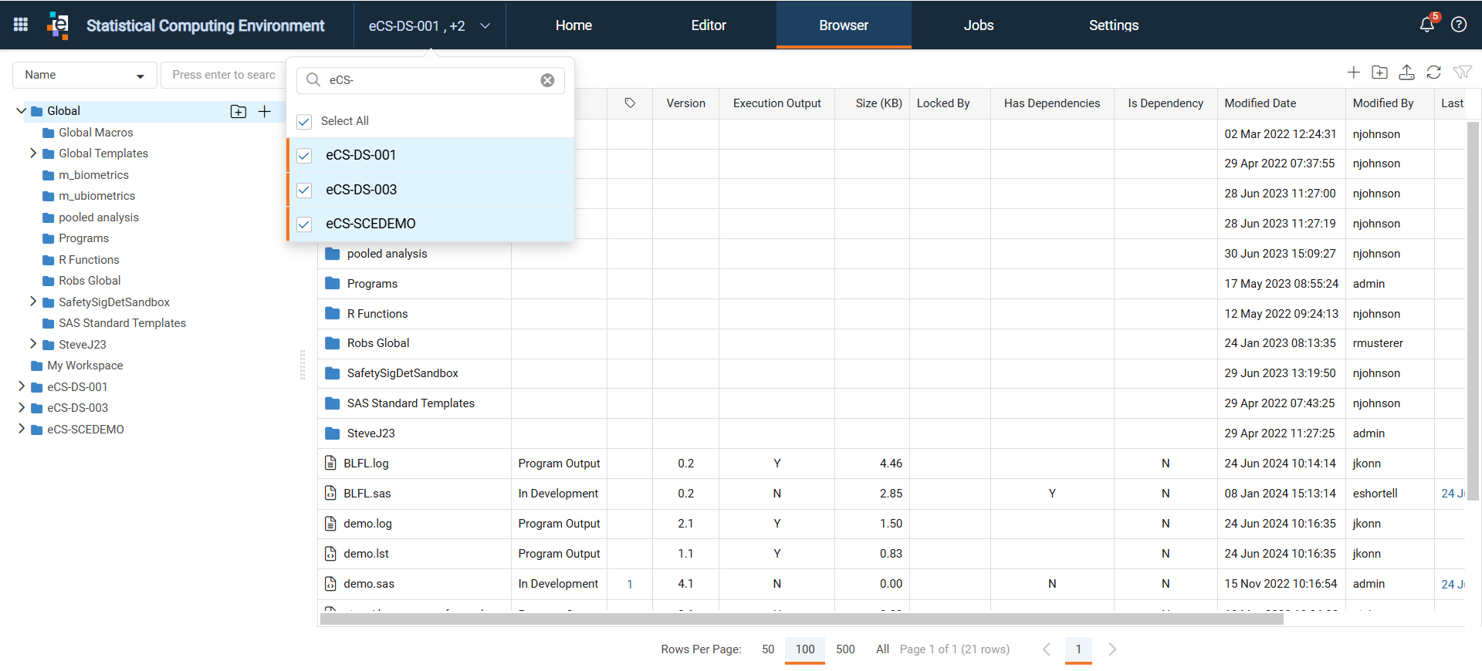This screenshot has height=671, width=1482.
Task: Switch to the Home tab
Action: point(574,25)
